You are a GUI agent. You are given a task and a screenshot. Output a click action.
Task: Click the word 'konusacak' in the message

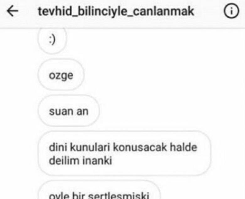coord(140,148)
